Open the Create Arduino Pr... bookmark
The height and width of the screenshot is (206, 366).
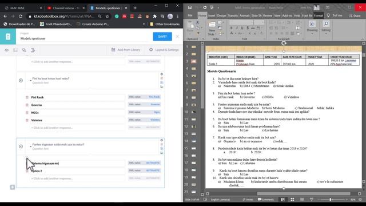93,24
